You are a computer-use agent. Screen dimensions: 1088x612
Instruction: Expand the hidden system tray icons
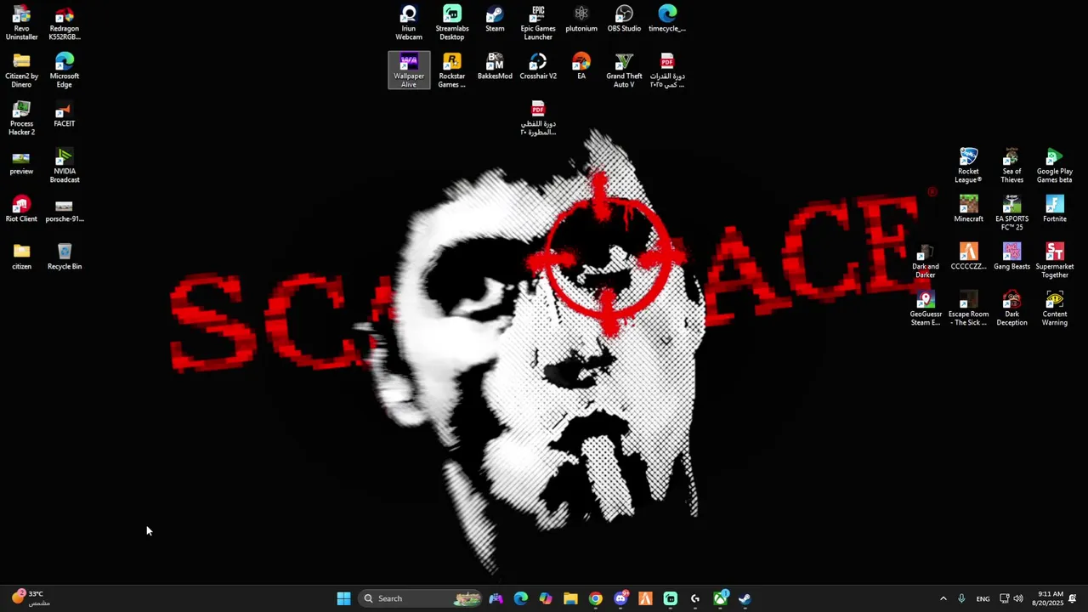[x=943, y=598]
